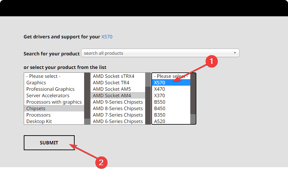Click the search dropdown arrow
The height and width of the screenshot is (175, 288).
pyautogui.click(x=235, y=53)
